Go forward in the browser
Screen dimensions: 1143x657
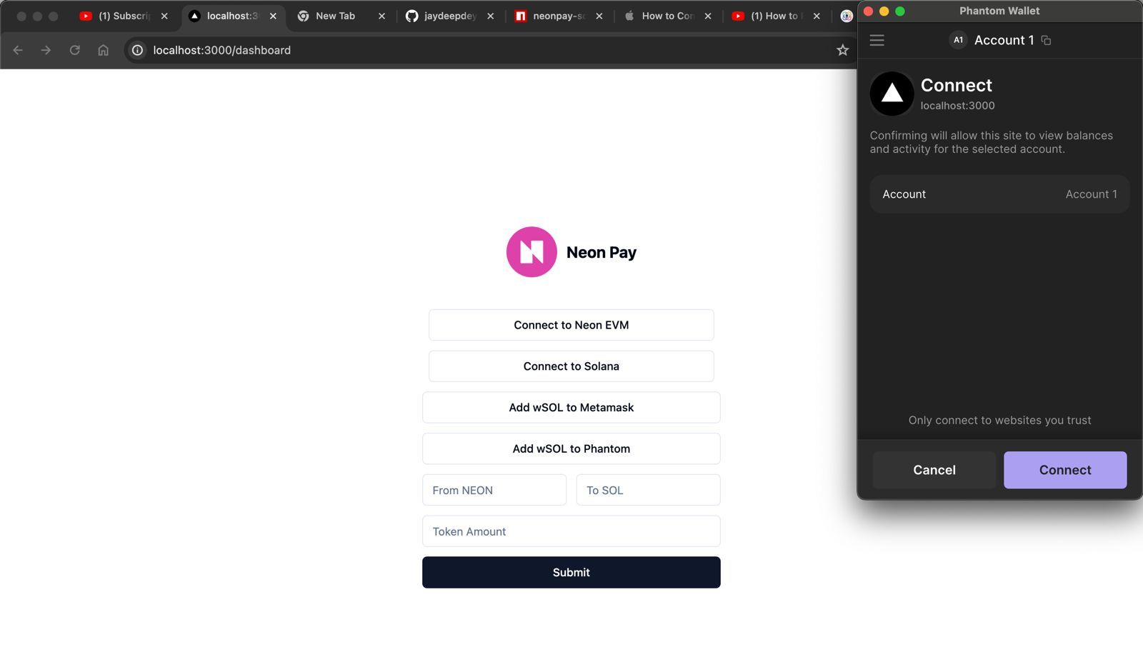tap(46, 50)
